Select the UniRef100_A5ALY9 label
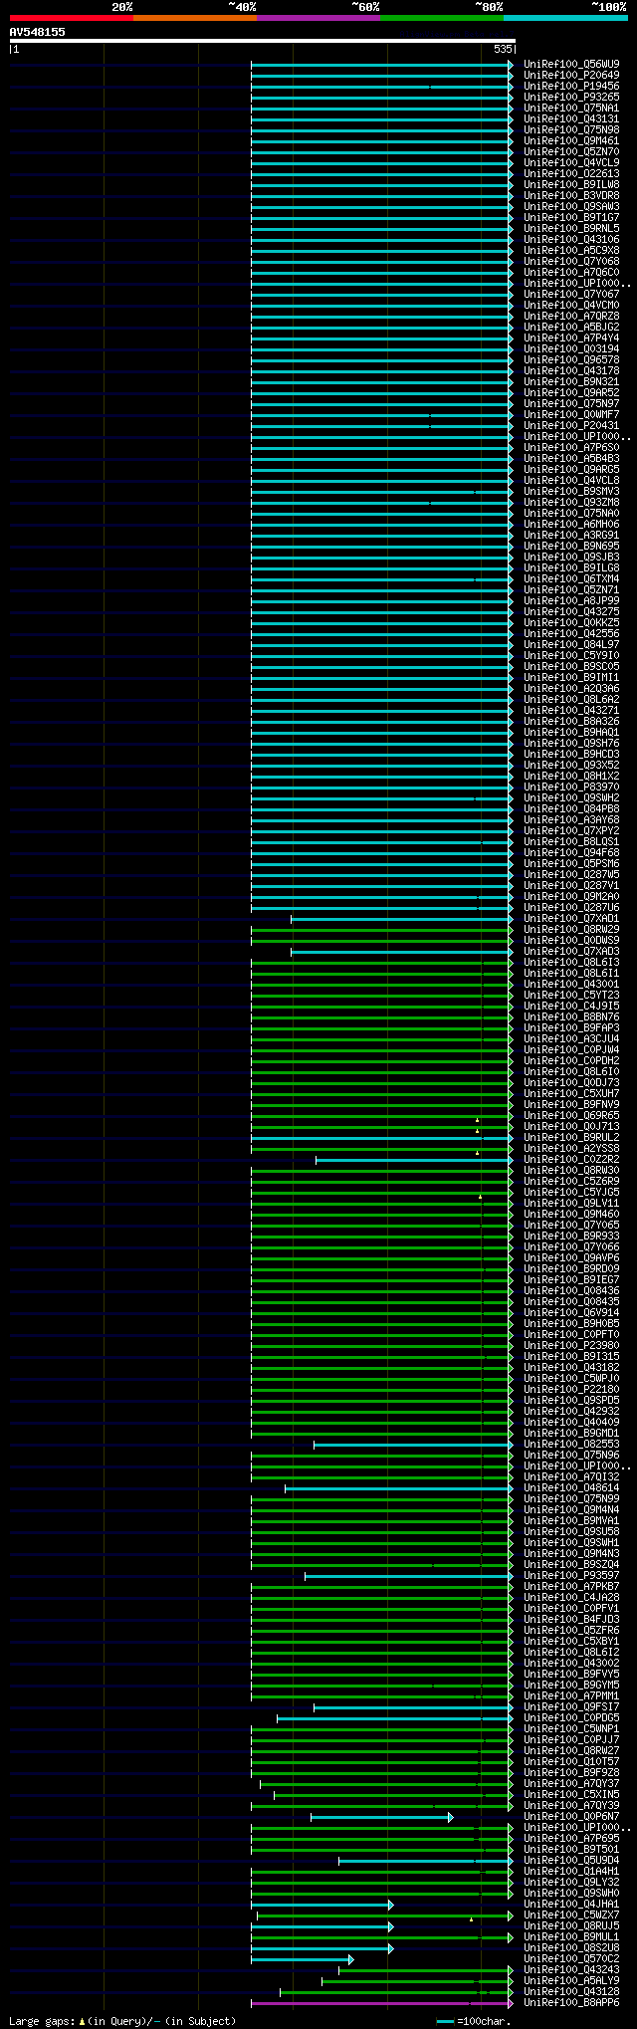The height and width of the screenshot is (2029, 637). 571,1980
